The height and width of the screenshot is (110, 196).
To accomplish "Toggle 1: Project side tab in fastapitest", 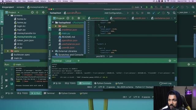I will coord(50,23).
